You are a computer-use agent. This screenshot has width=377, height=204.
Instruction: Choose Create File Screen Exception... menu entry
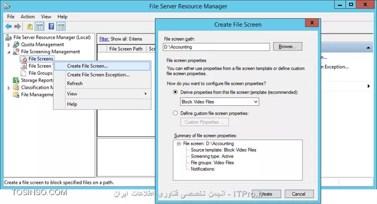click(102, 75)
